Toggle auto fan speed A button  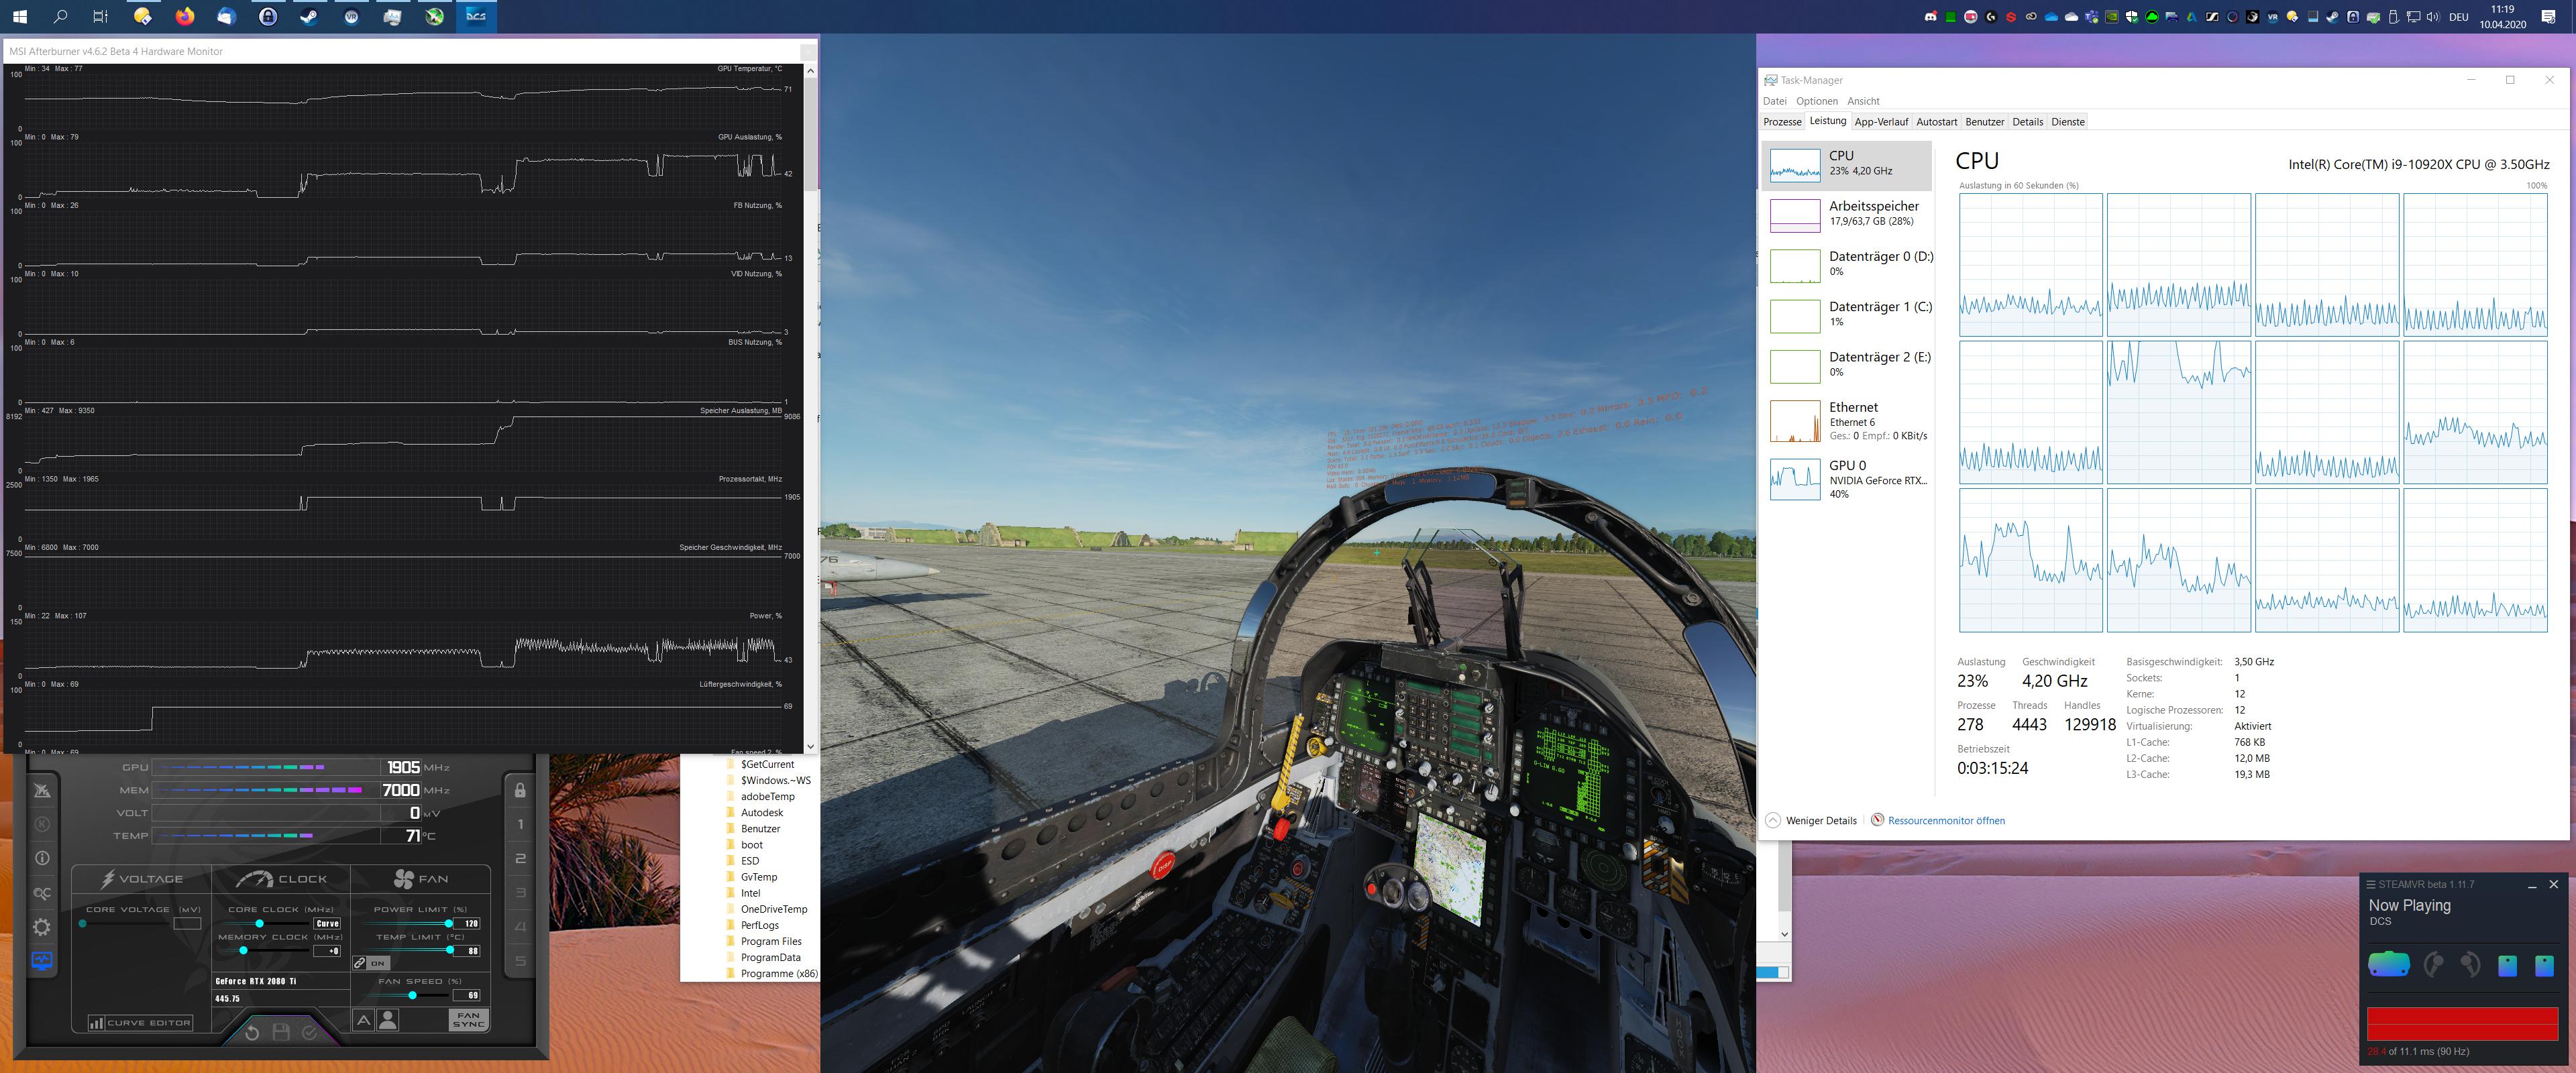[364, 1020]
